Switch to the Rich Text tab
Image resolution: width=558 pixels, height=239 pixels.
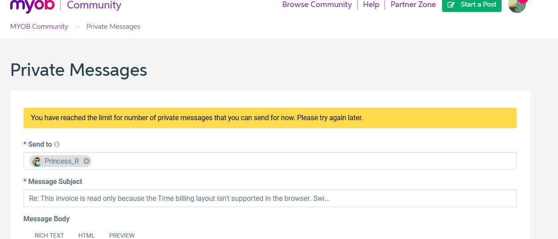[x=49, y=235]
